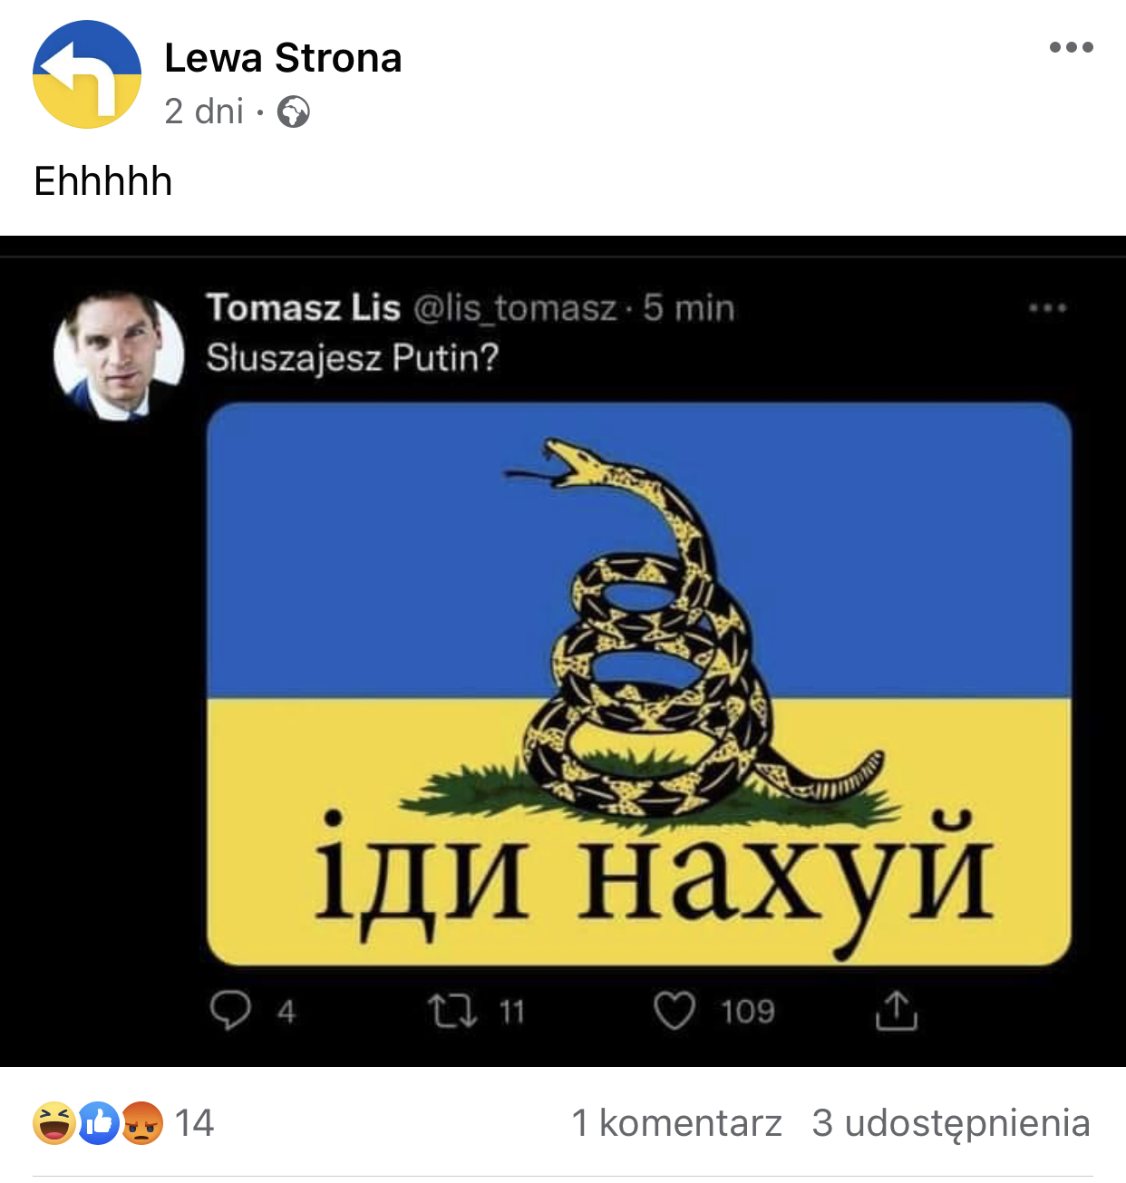Click the @lis_tomasz handle

515,309
